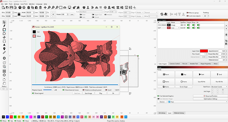Click the red Layer Color swatch
Image resolution: width=228 pixels, height=122 pixels.
pos(204,51)
